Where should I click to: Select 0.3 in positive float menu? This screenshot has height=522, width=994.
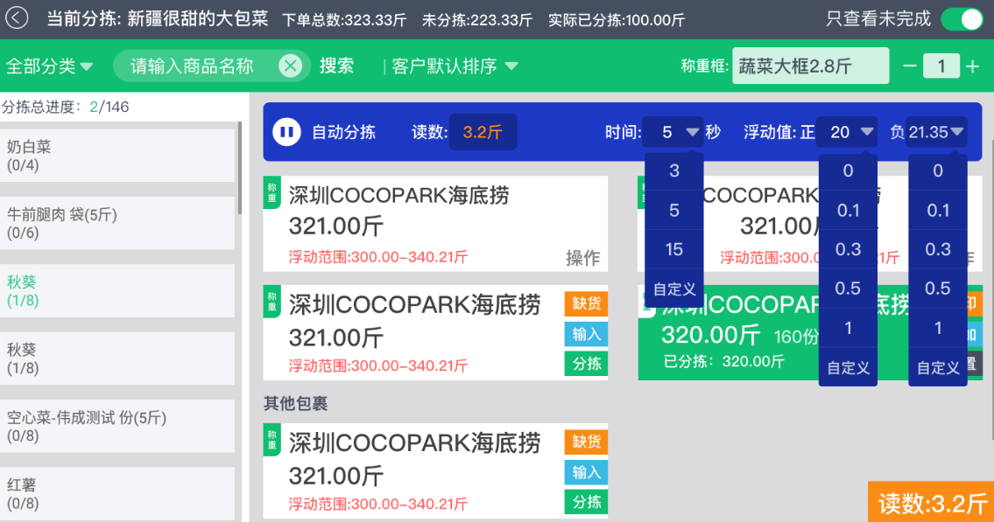coord(849,249)
